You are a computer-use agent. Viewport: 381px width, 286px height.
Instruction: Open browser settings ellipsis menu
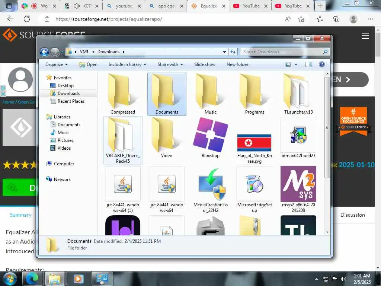click(370, 19)
